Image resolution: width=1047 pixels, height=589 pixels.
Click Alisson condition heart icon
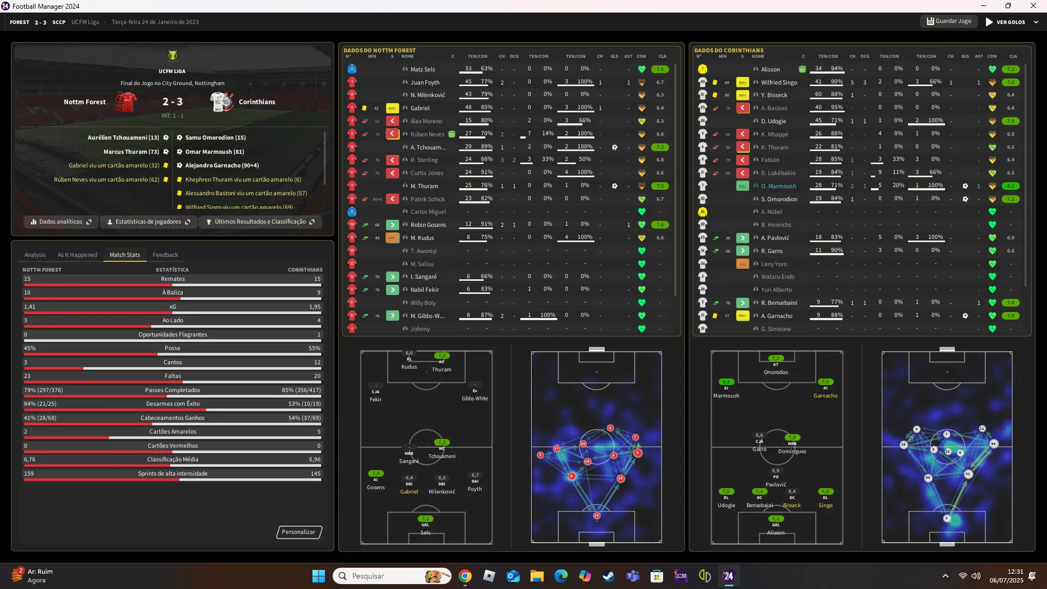[992, 69]
